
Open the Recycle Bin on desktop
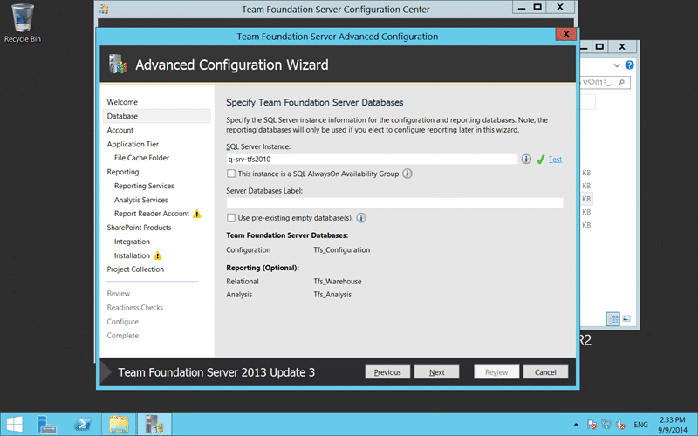[23, 24]
